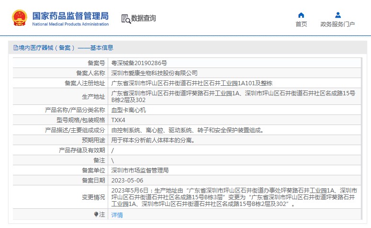Click the document icon before 境内医疗器械
371x228 pixels.
[x=16, y=48]
